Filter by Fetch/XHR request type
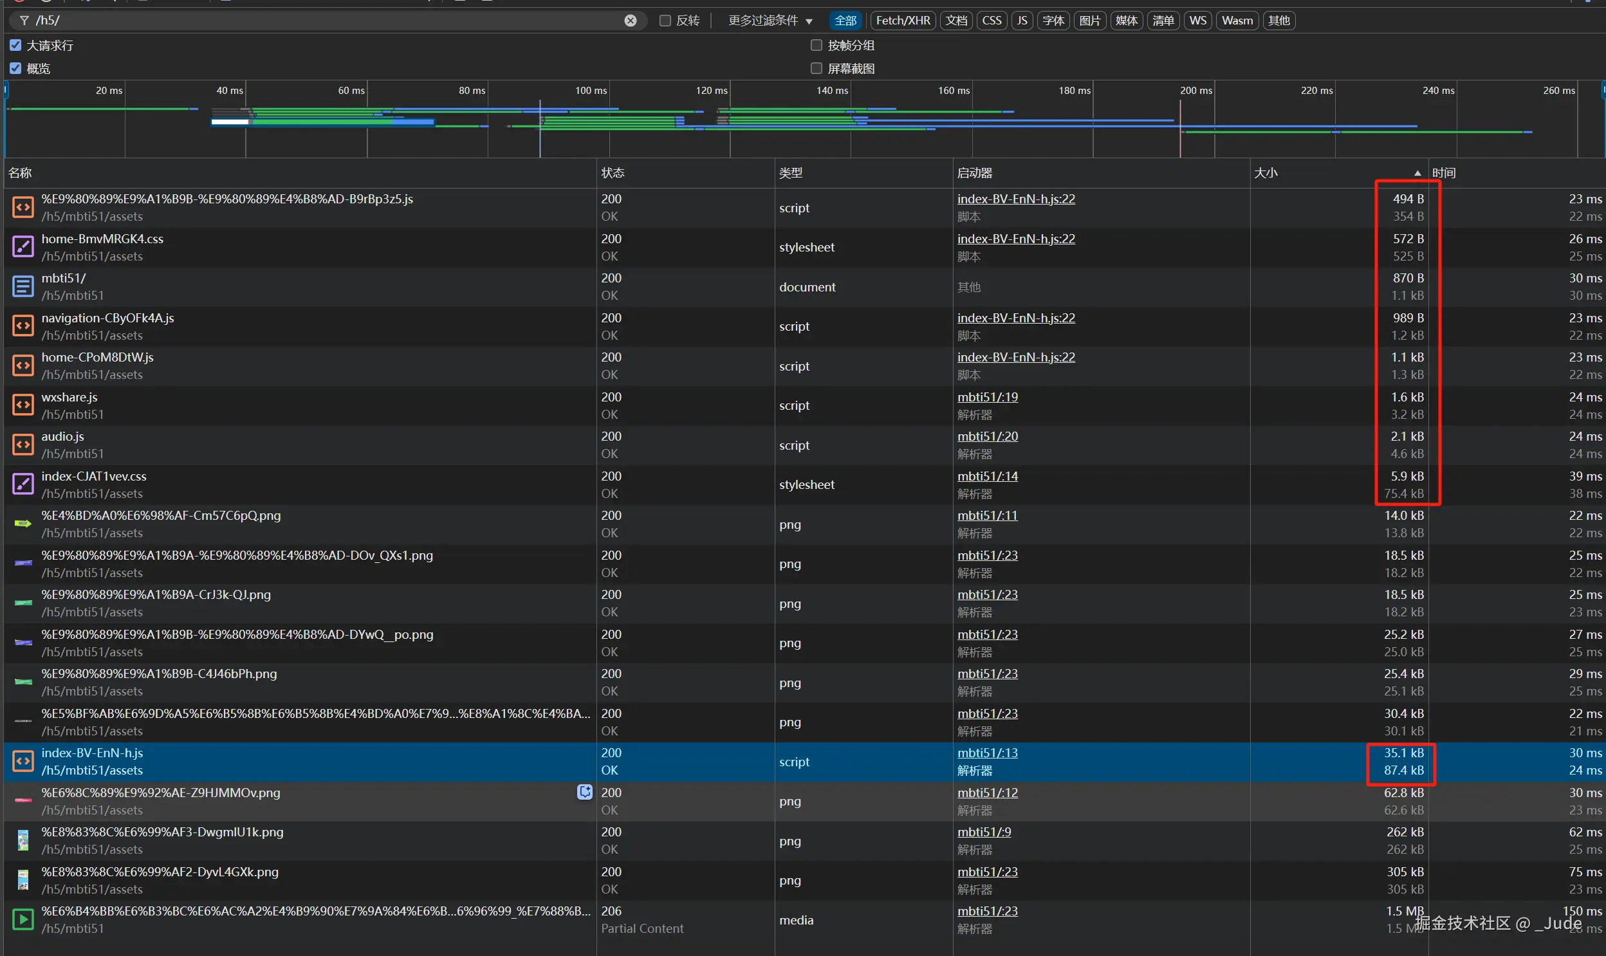Image resolution: width=1606 pixels, height=956 pixels. click(x=903, y=21)
